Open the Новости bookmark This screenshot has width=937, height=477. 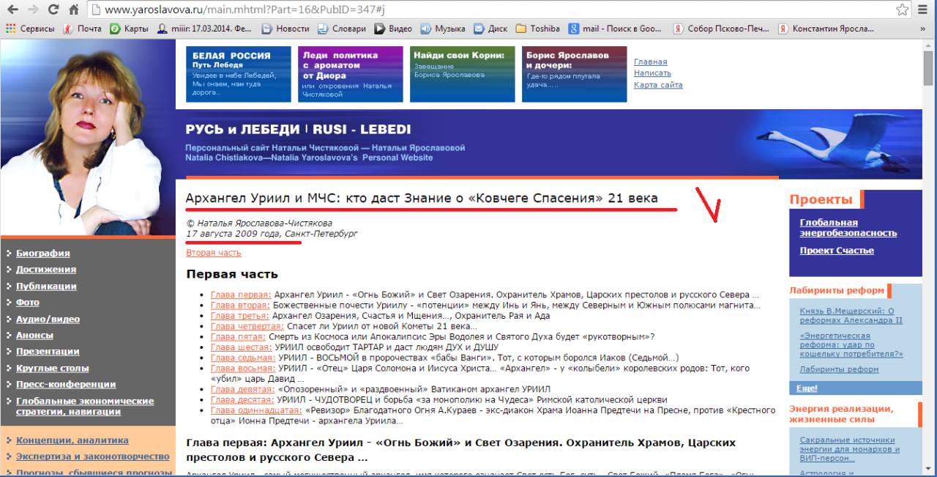(285, 29)
